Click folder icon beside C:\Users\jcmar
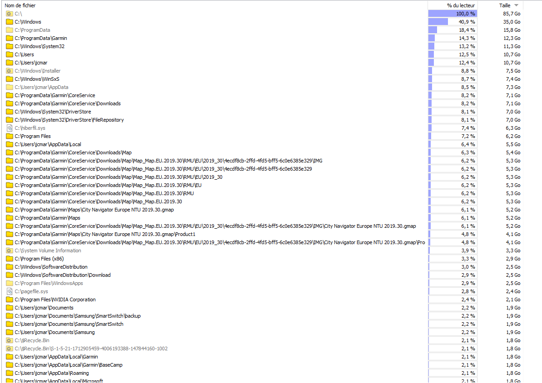Image resolution: width=542 pixels, height=383 pixels. (10, 63)
